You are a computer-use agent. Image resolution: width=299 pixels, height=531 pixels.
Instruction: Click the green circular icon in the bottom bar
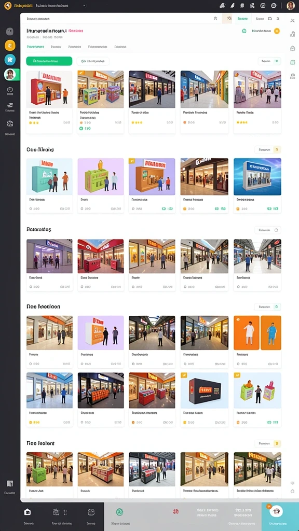pos(119,512)
